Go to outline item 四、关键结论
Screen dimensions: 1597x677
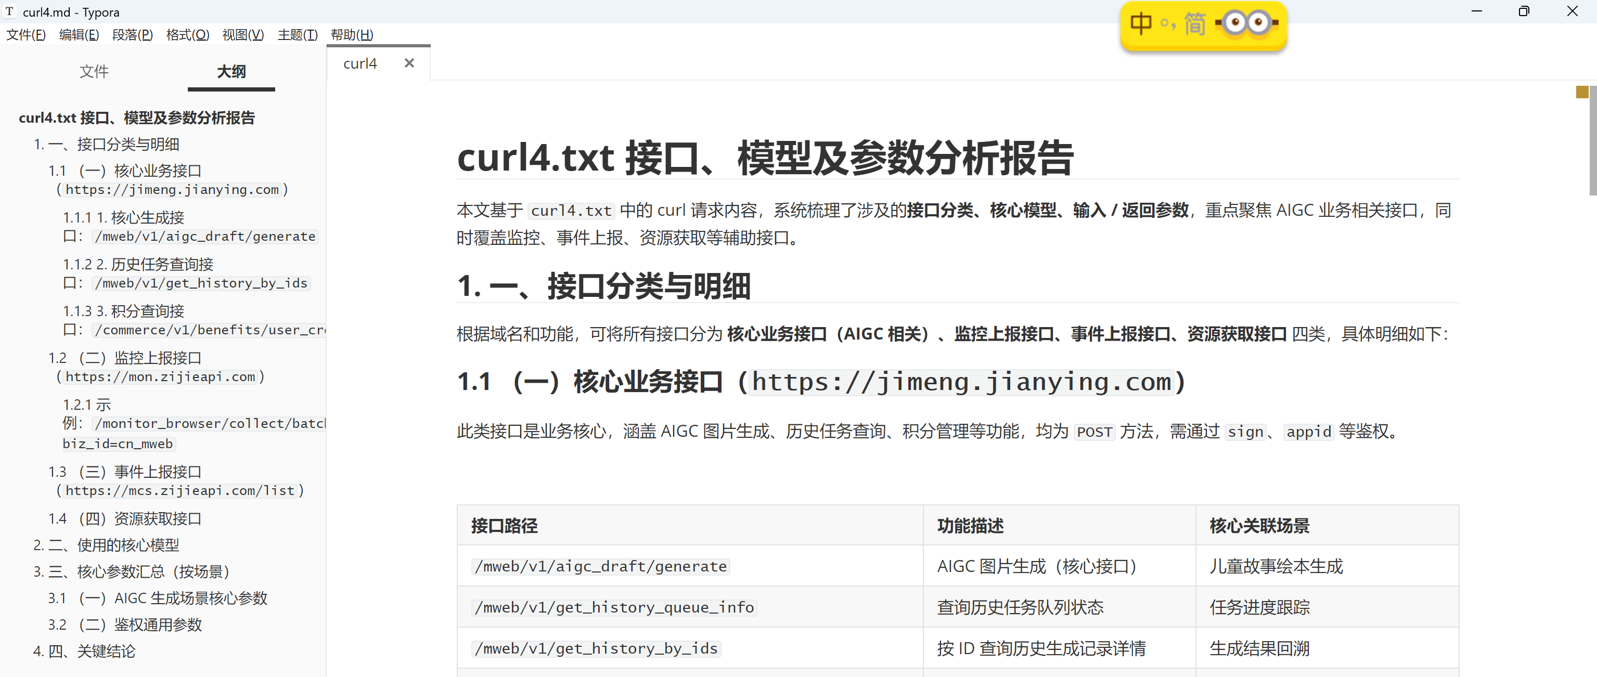coord(84,652)
